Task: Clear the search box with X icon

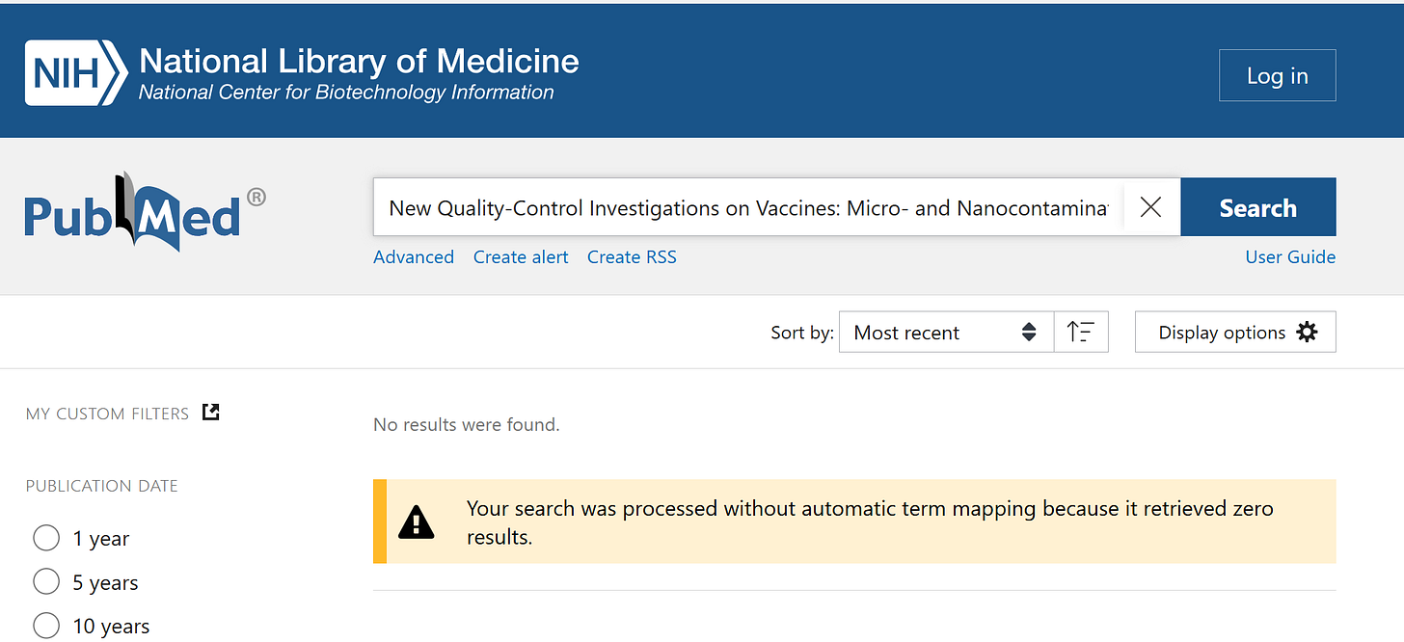Action: click(1150, 207)
